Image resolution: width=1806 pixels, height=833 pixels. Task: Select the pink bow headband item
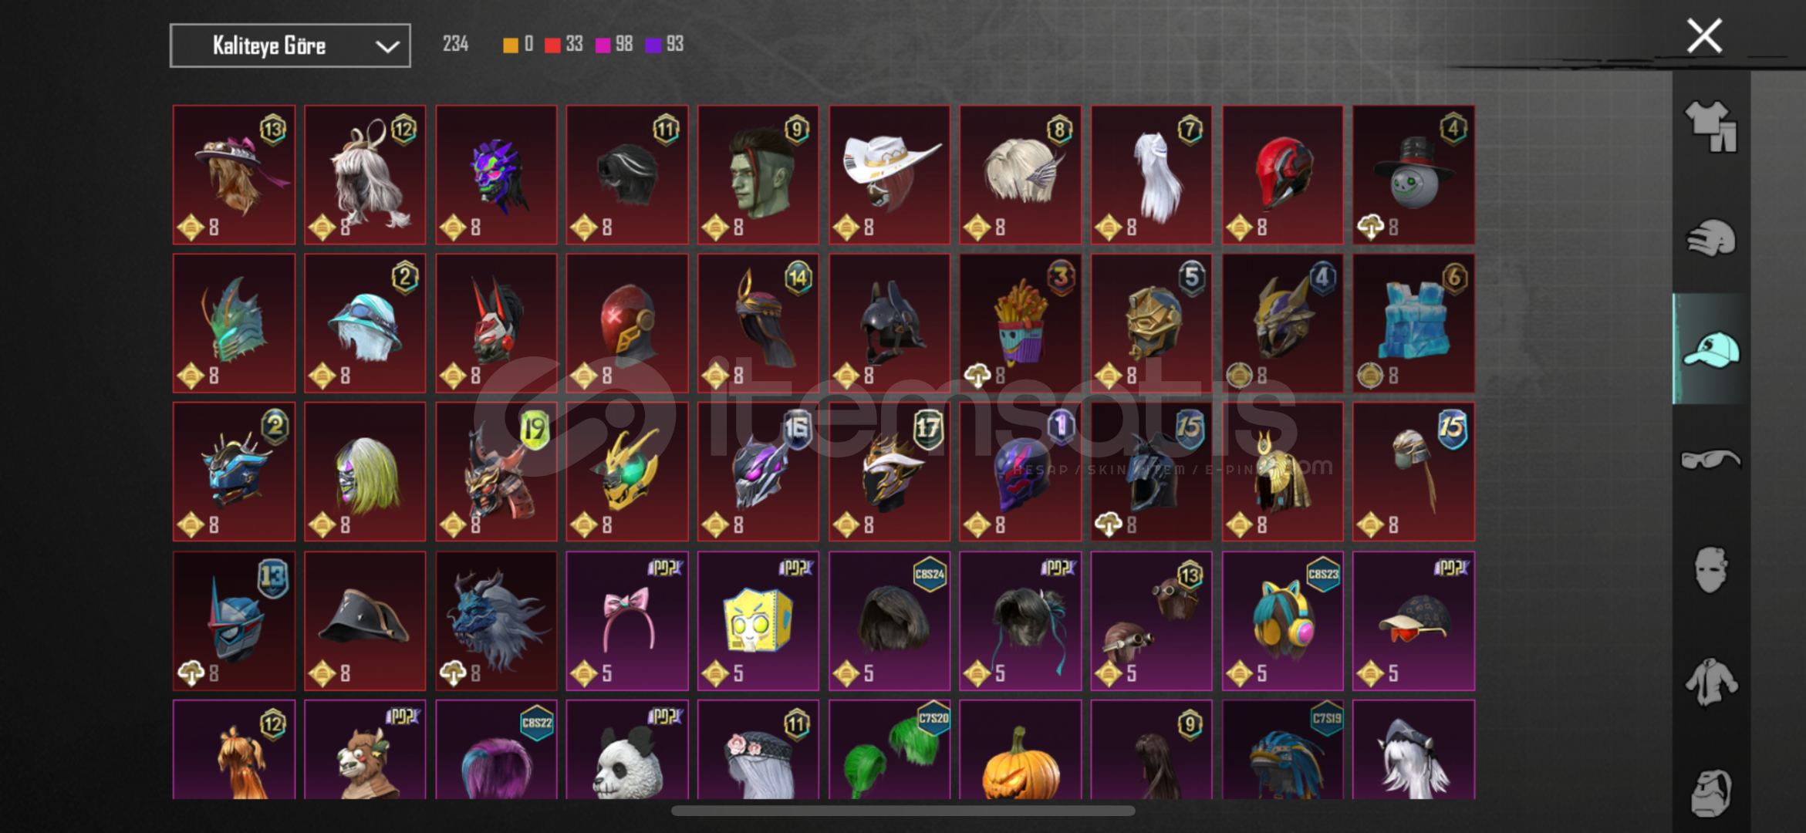(627, 621)
